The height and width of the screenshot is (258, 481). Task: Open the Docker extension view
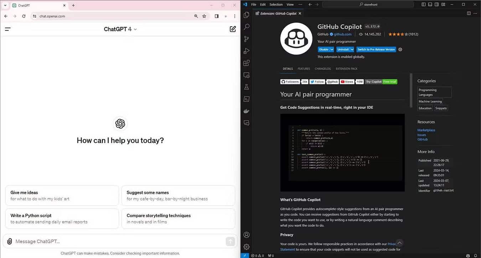[246, 111]
